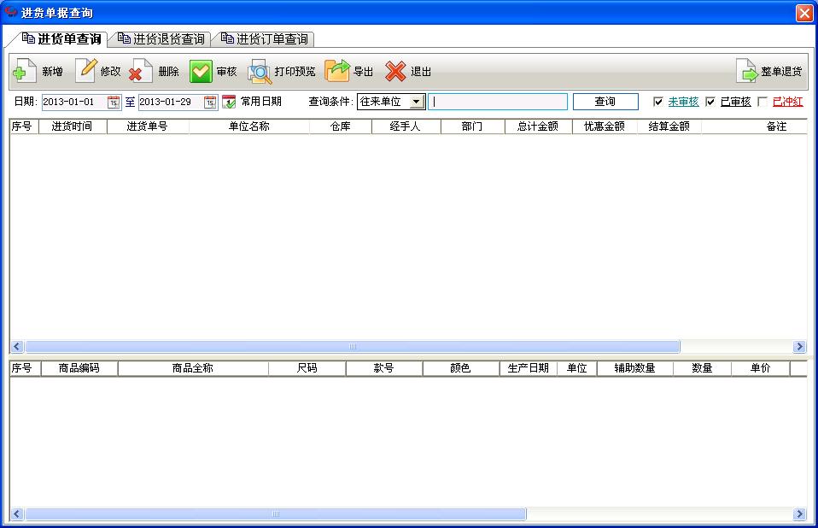
Task: Click the title bar application icon
Action: 10,12
